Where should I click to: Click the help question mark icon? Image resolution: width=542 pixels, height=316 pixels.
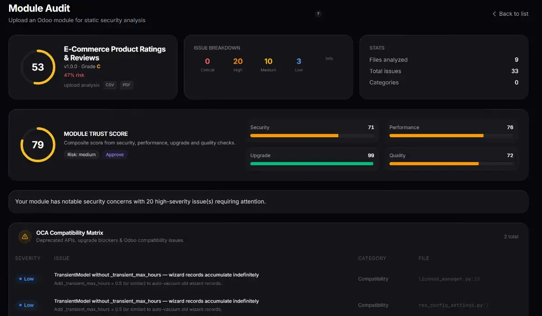pyautogui.click(x=318, y=14)
